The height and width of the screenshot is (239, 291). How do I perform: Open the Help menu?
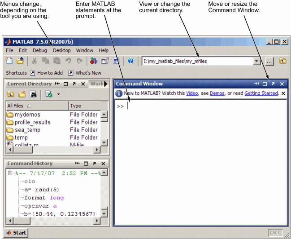(104, 50)
